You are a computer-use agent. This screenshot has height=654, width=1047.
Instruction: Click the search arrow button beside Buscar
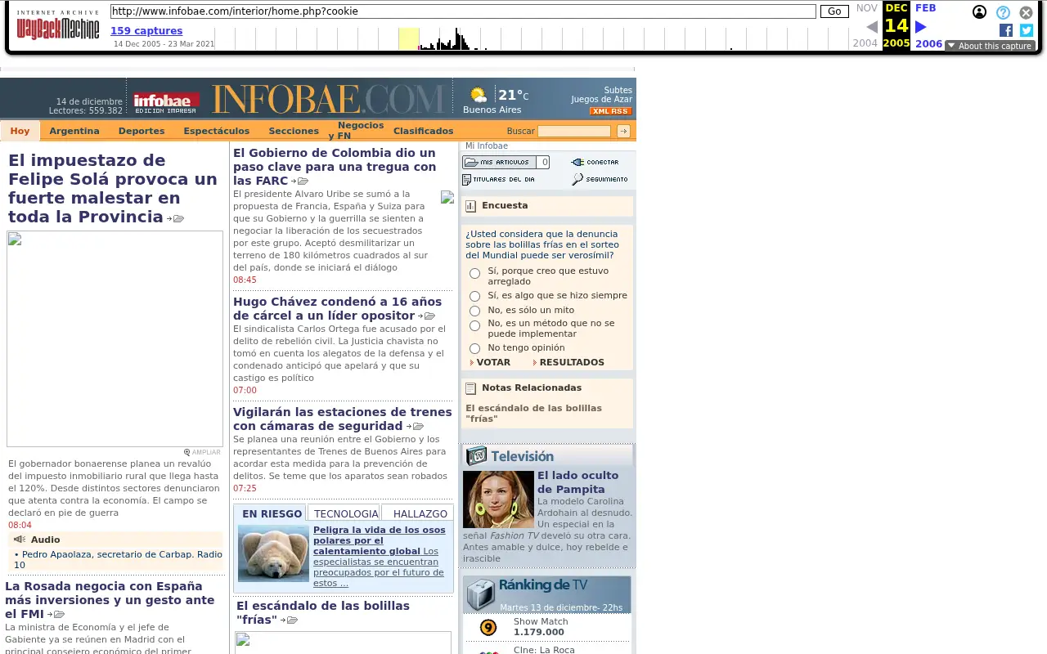[x=623, y=131]
